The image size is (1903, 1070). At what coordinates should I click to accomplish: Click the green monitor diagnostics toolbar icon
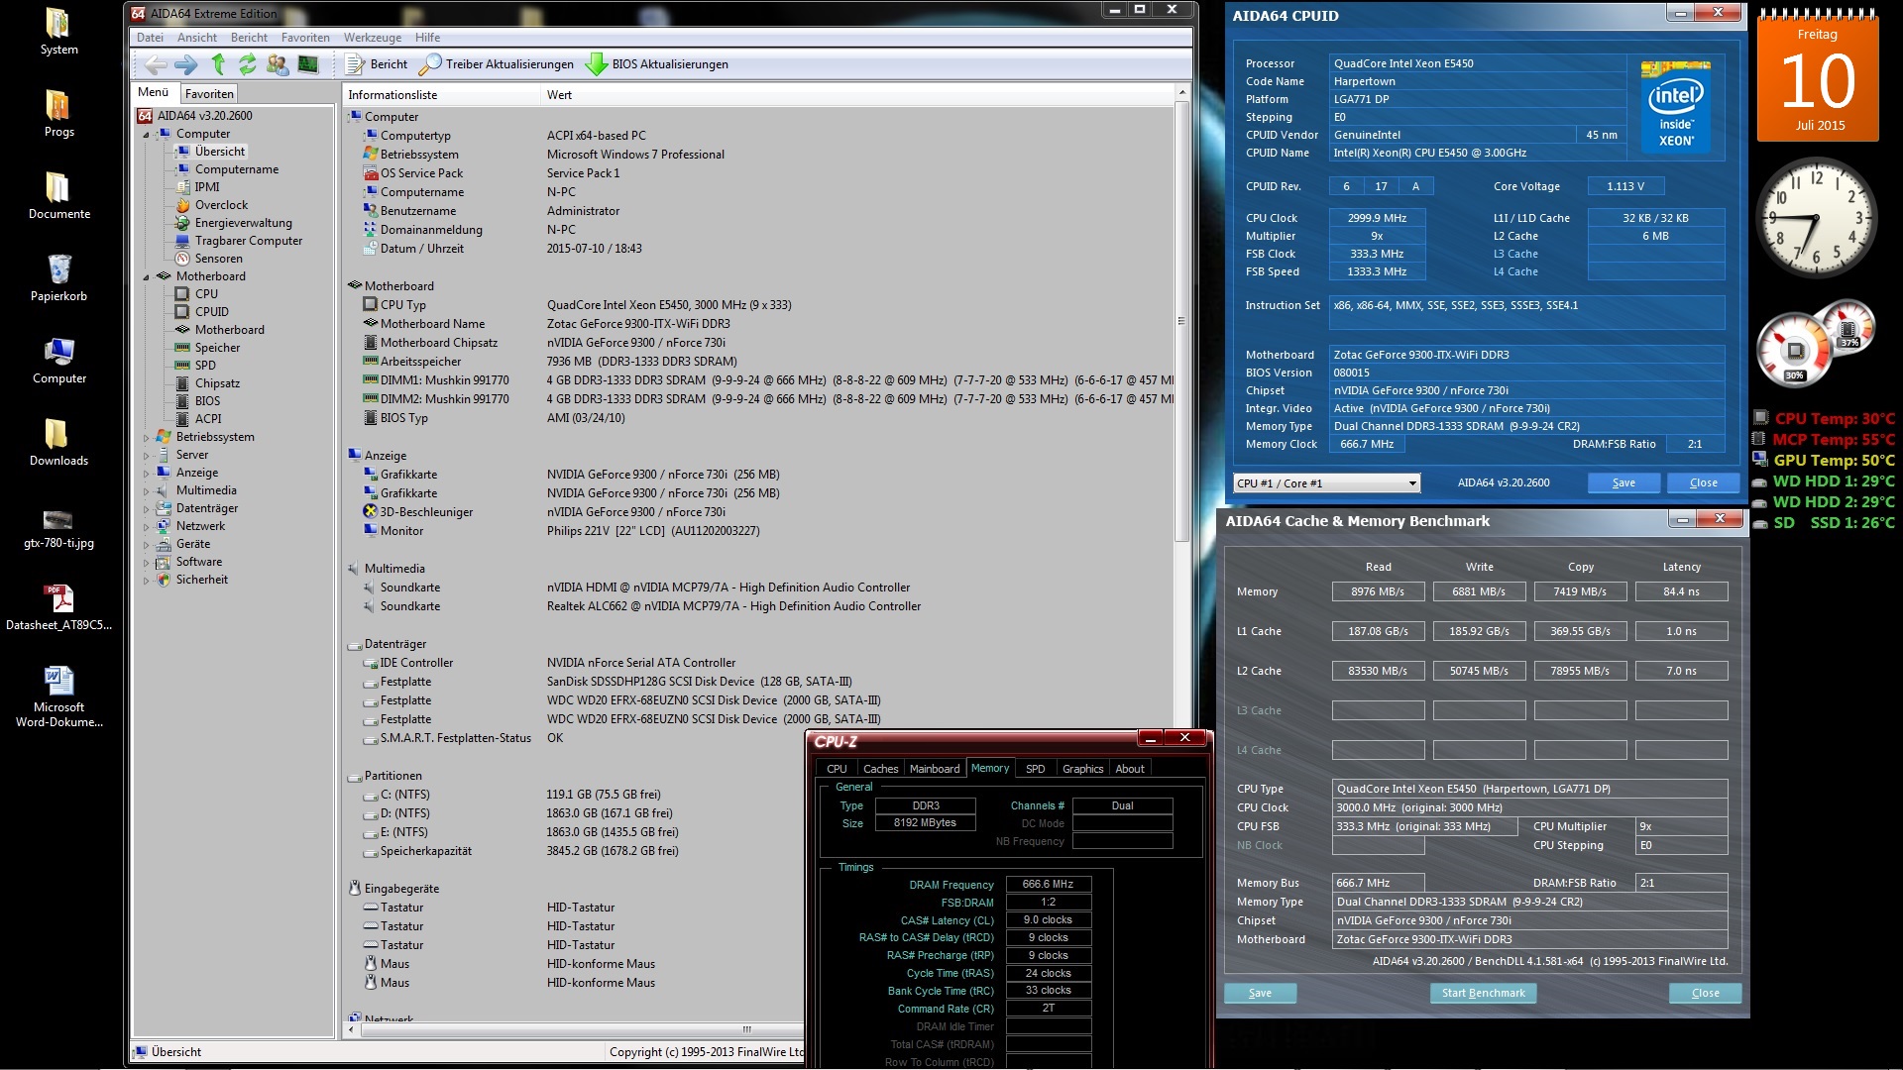[x=308, y=64]
